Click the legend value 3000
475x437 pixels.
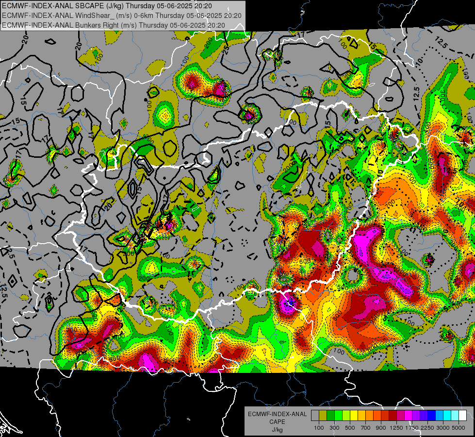tap(443, 428)
